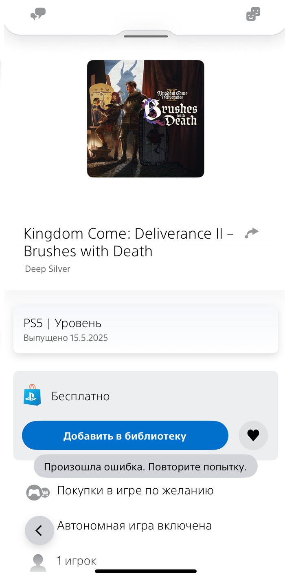This screenshot has height=576, width=285.
Task: Tap the single player silhouette icon
Action: [x=38, y=563]
